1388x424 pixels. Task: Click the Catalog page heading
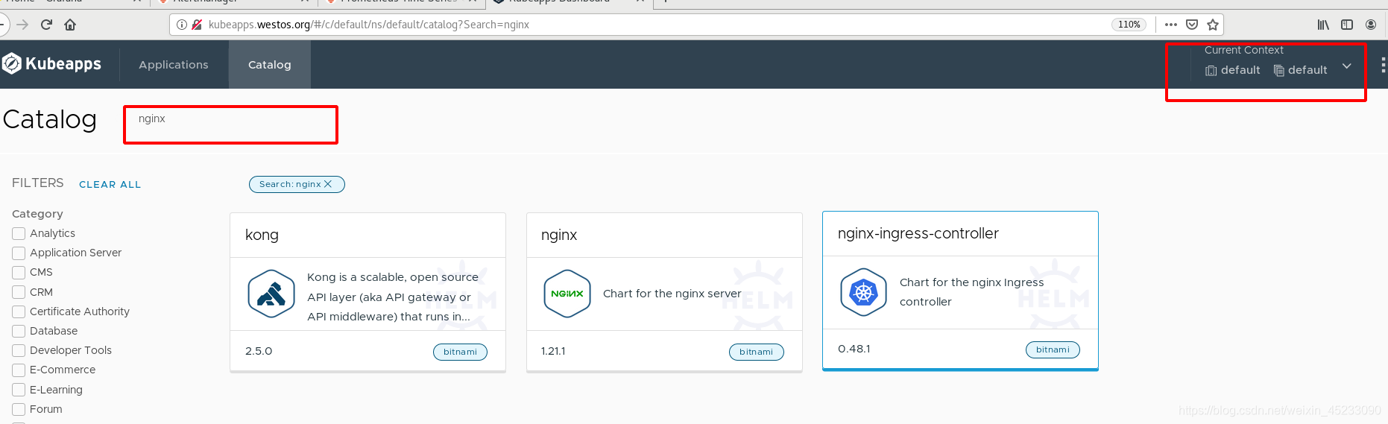coord(50,120)
